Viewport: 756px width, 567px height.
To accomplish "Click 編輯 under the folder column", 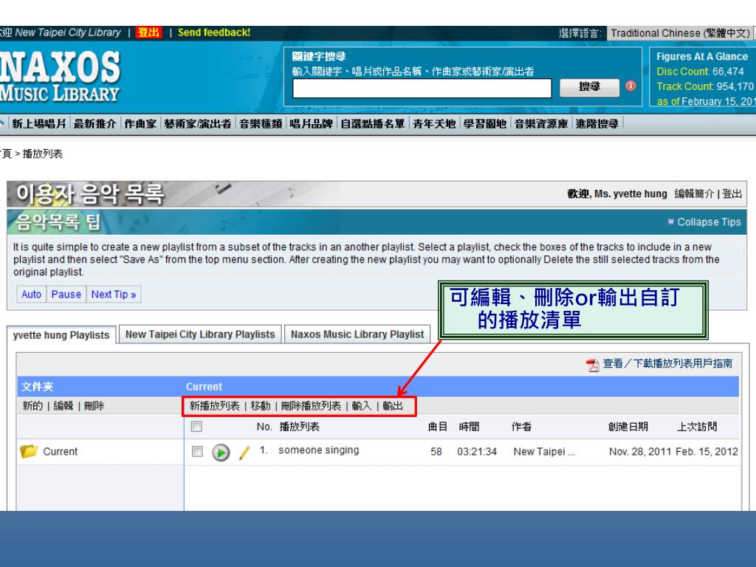I will [63, 406].
